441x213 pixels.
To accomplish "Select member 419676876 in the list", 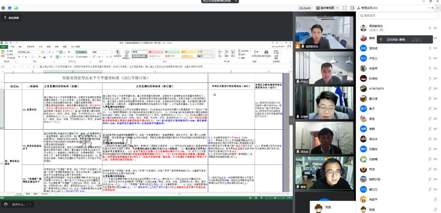I will [377, 88].
